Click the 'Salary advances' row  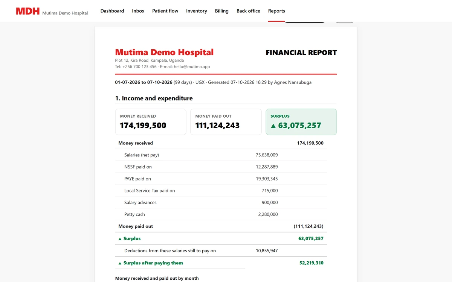[x=221, y=202]
